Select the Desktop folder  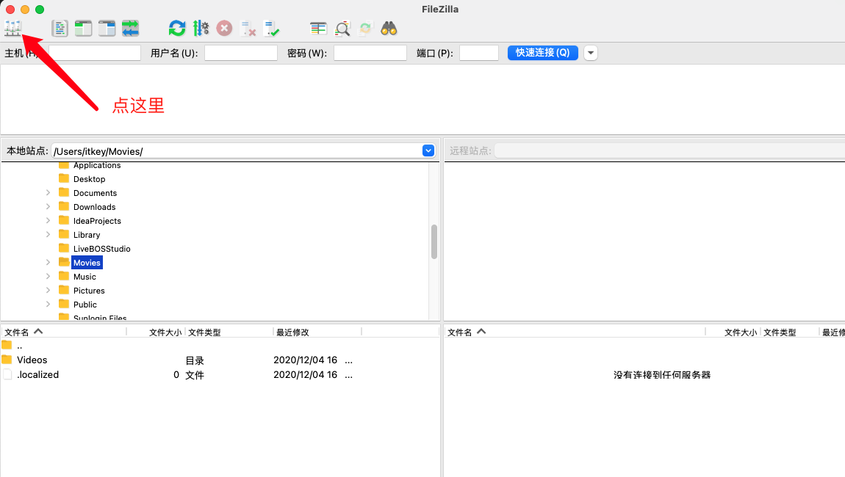[90, 179]
